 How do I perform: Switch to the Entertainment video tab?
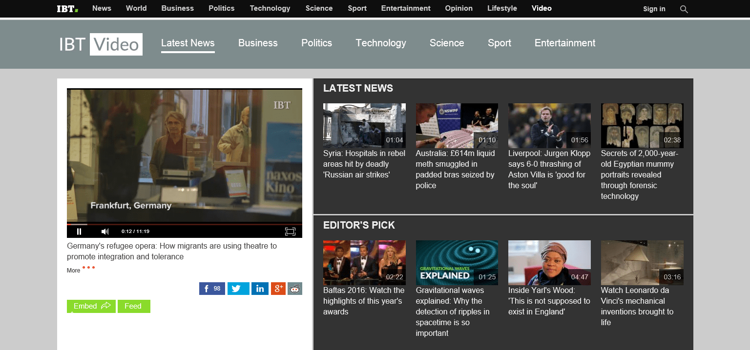pos(565,43)
